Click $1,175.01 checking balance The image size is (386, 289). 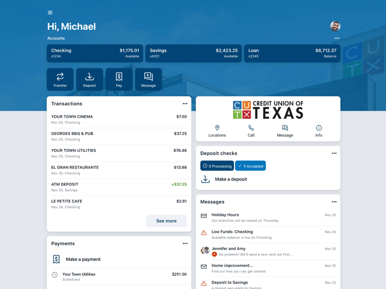[x=129, y=51]
